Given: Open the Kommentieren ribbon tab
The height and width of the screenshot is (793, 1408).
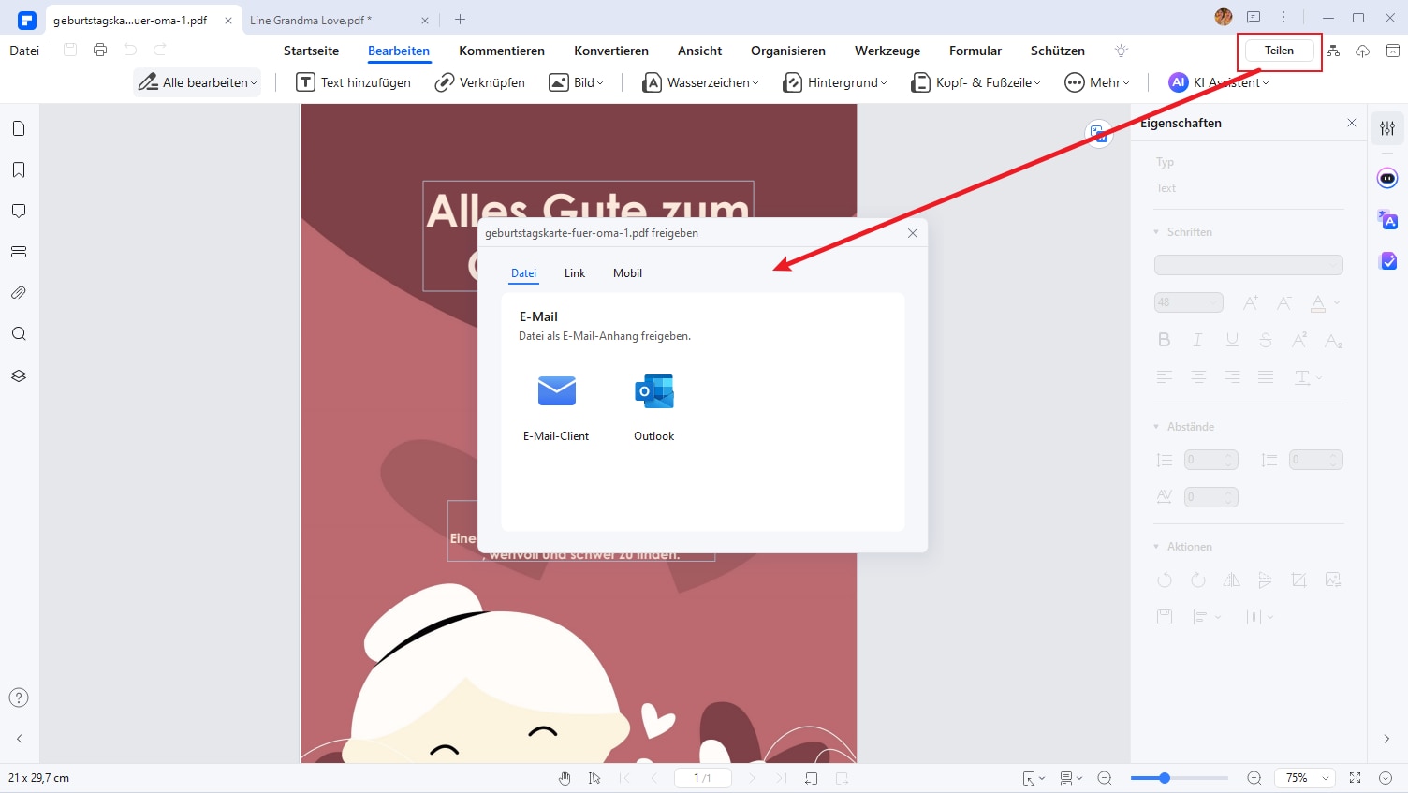Looking at the screenshot, I should (x=502, y=51).
